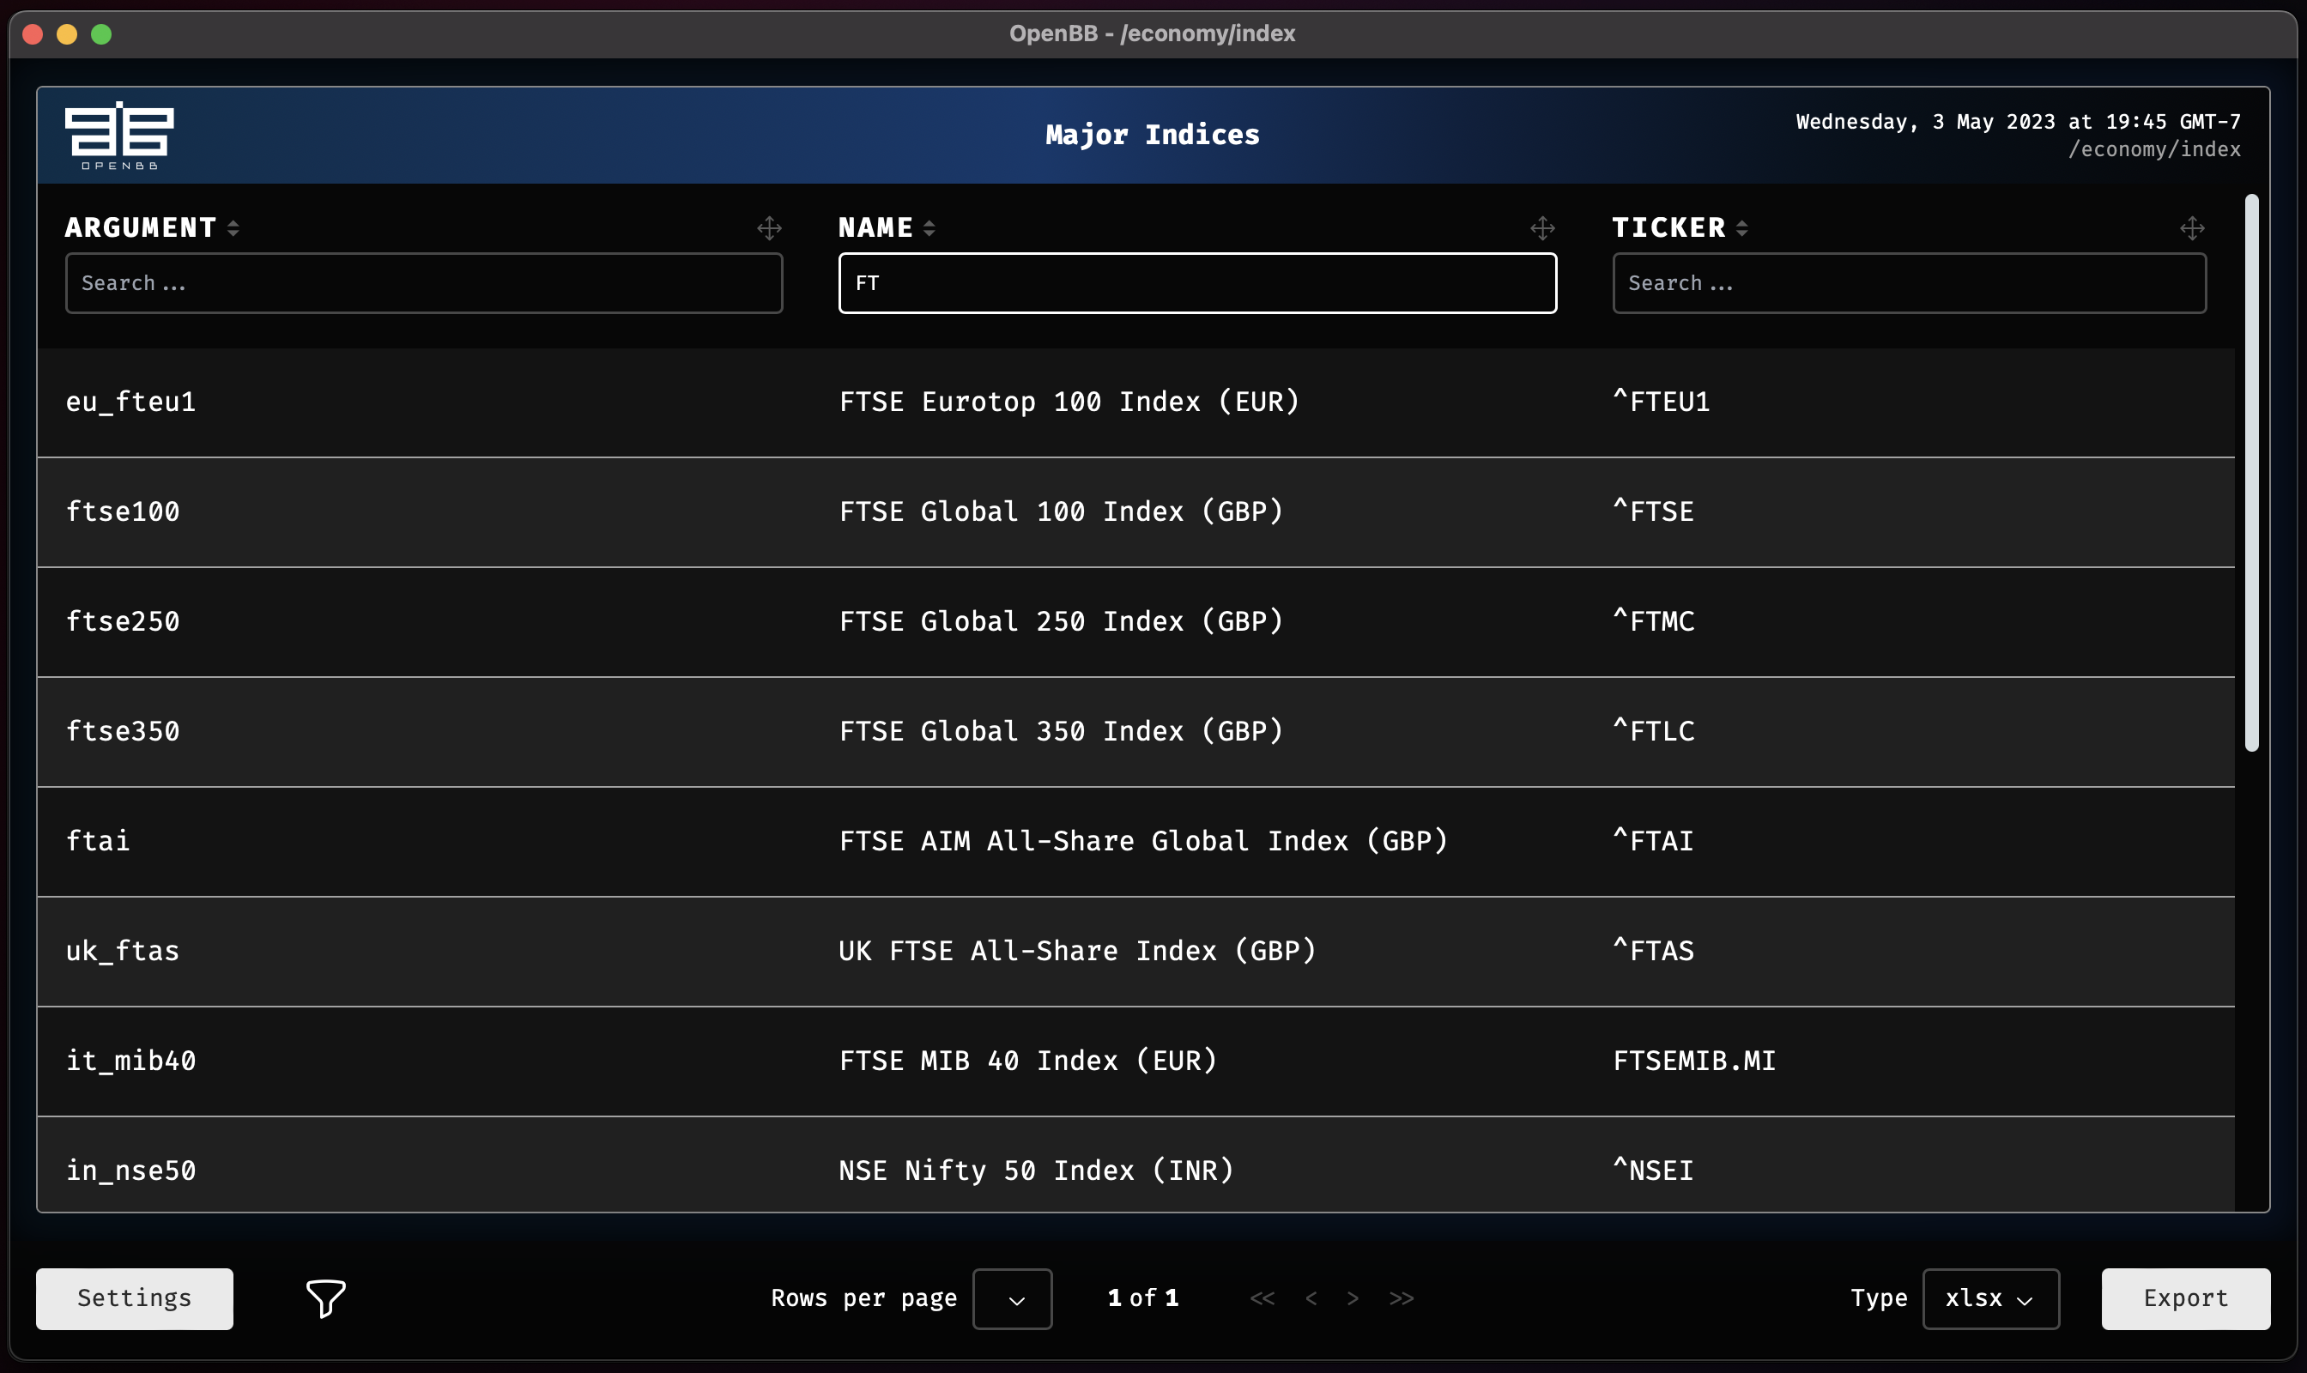Sort by the NAME column arrows

929,227
